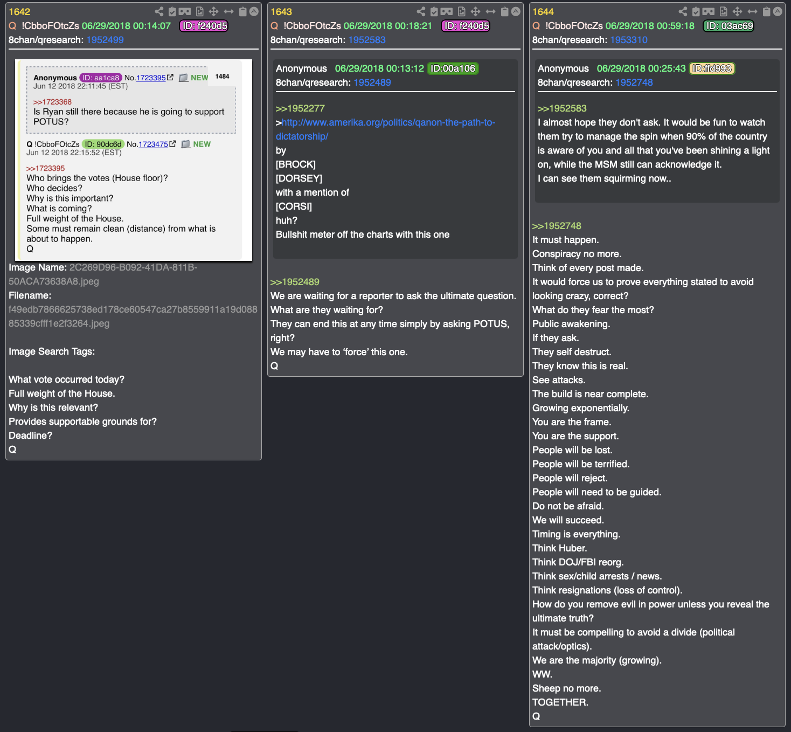Open 8chan/qresearch link 1952499
This screenshot has width=791, height=732.
tap(105, 40)
